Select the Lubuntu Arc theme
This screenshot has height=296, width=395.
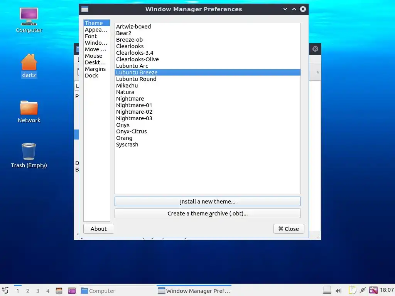(x=208, y=66)
